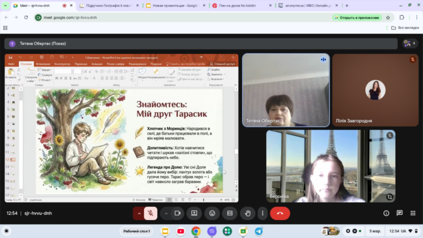
Task: Turn on captions in Meet
Action: coord(229,213)
